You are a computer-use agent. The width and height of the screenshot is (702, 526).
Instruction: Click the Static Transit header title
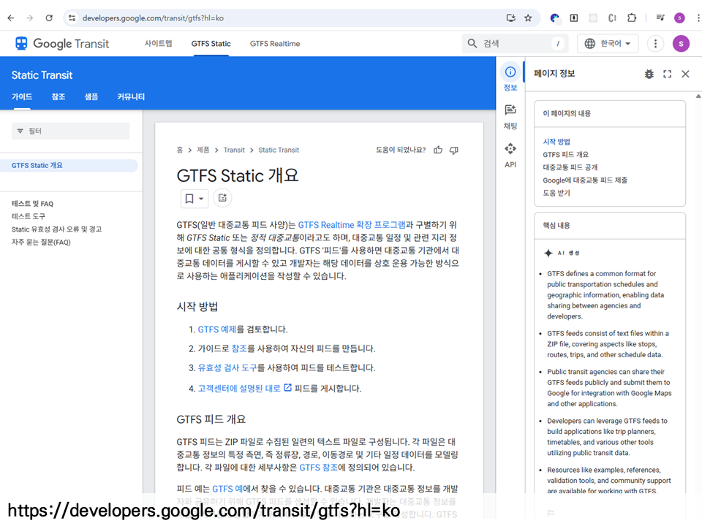click(42, 75)
